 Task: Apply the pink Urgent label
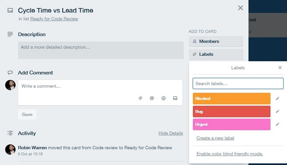[232, 125]
